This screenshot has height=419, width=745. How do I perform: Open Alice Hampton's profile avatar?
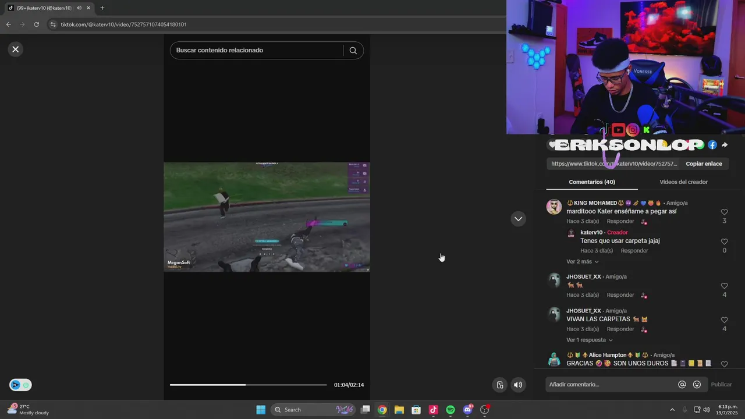click(554, 360)
